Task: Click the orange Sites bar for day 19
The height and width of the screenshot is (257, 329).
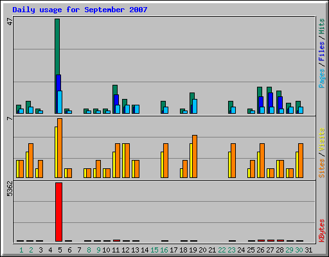Action: click(x=195, y=156)
